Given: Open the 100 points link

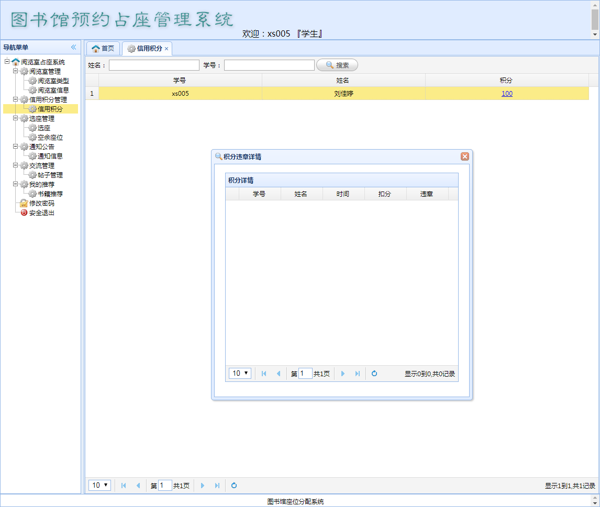Looking at the screenshot, I should click(x=507, y=93).
